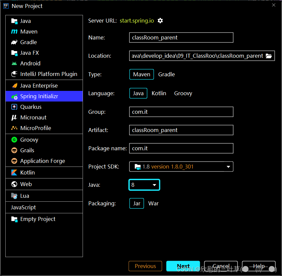
Task: Click the Maven 'm' icon
Action: tap(14, 32)
